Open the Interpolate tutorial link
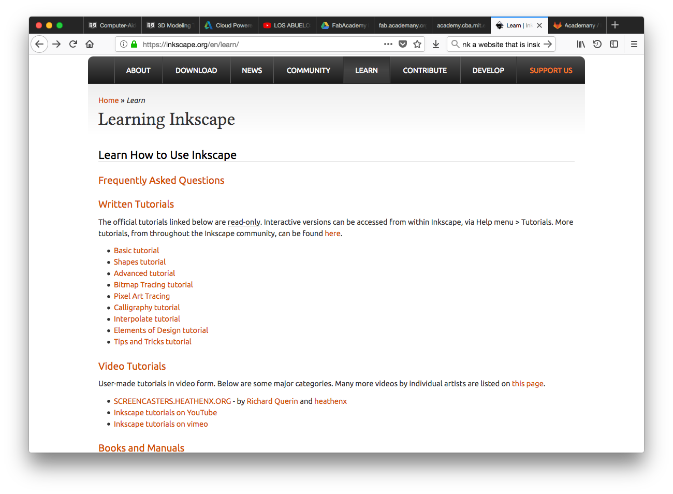Screen dimensions: 673x494 tap(147, 319)
